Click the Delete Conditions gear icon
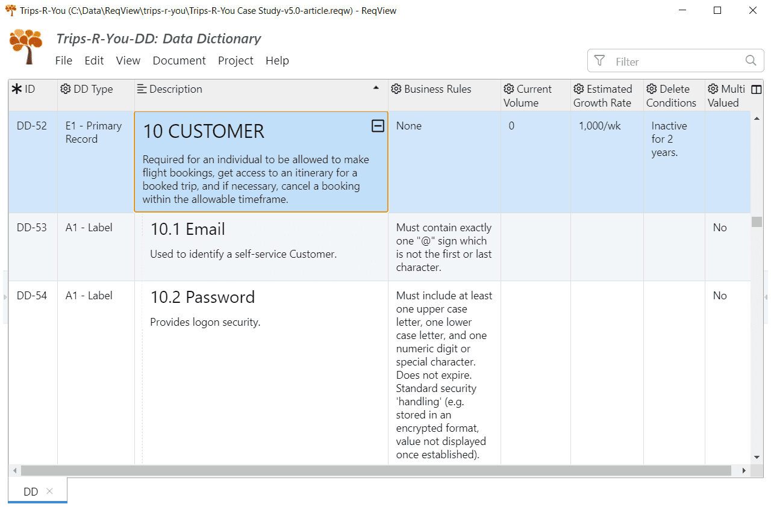 (652, 90)
